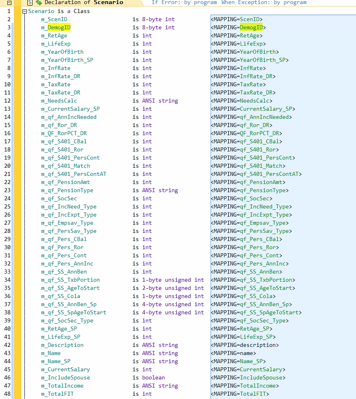Click the green plus declaration icon

39,2
